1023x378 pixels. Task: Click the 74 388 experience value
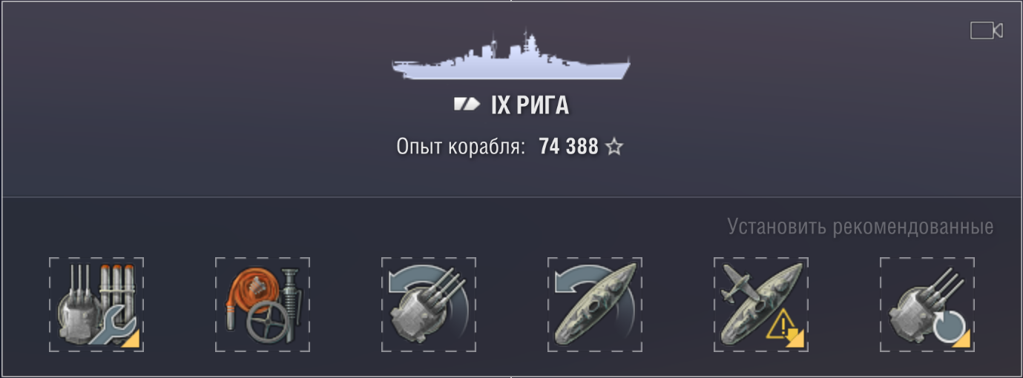coord(568,147)
